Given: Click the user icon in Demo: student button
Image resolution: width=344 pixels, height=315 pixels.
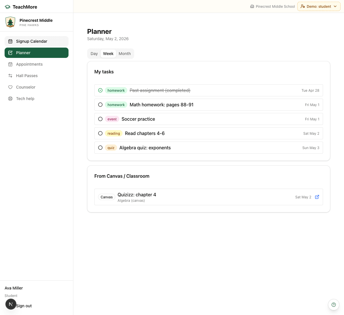Looking at the screenshot, I should click(302, 6).
